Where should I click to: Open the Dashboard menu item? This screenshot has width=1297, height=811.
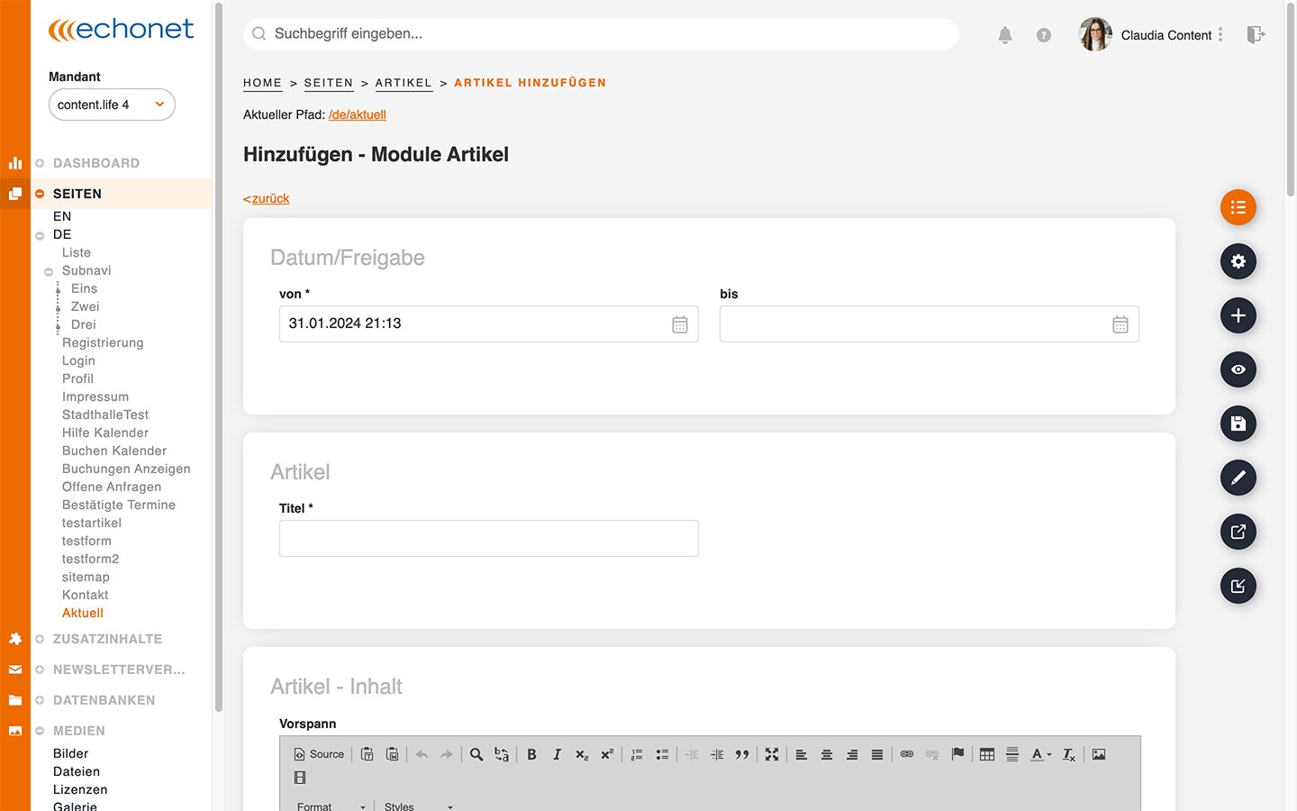point(95,163)
